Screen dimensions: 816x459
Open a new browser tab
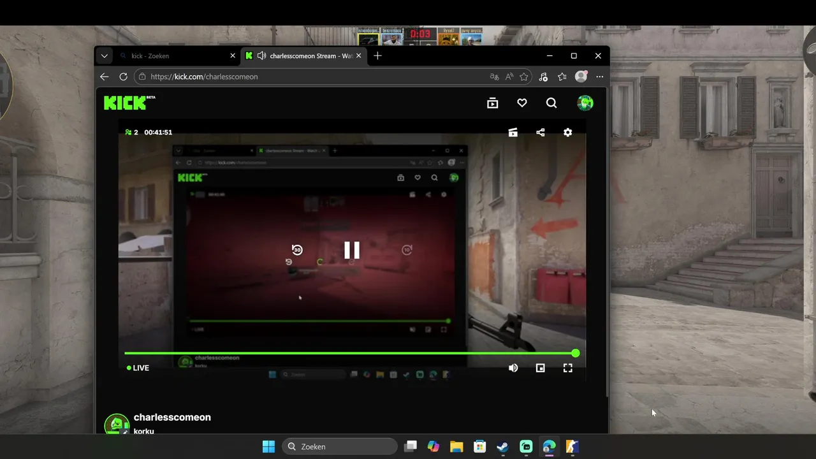tap(377, 56)
